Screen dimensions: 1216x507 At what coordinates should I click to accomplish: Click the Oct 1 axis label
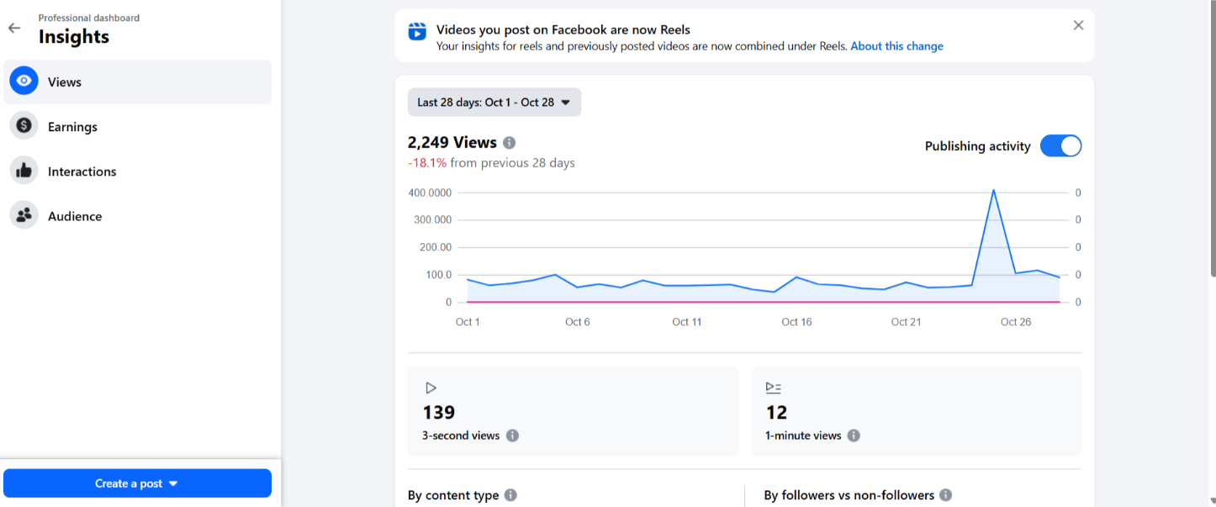tap(468, 322)
